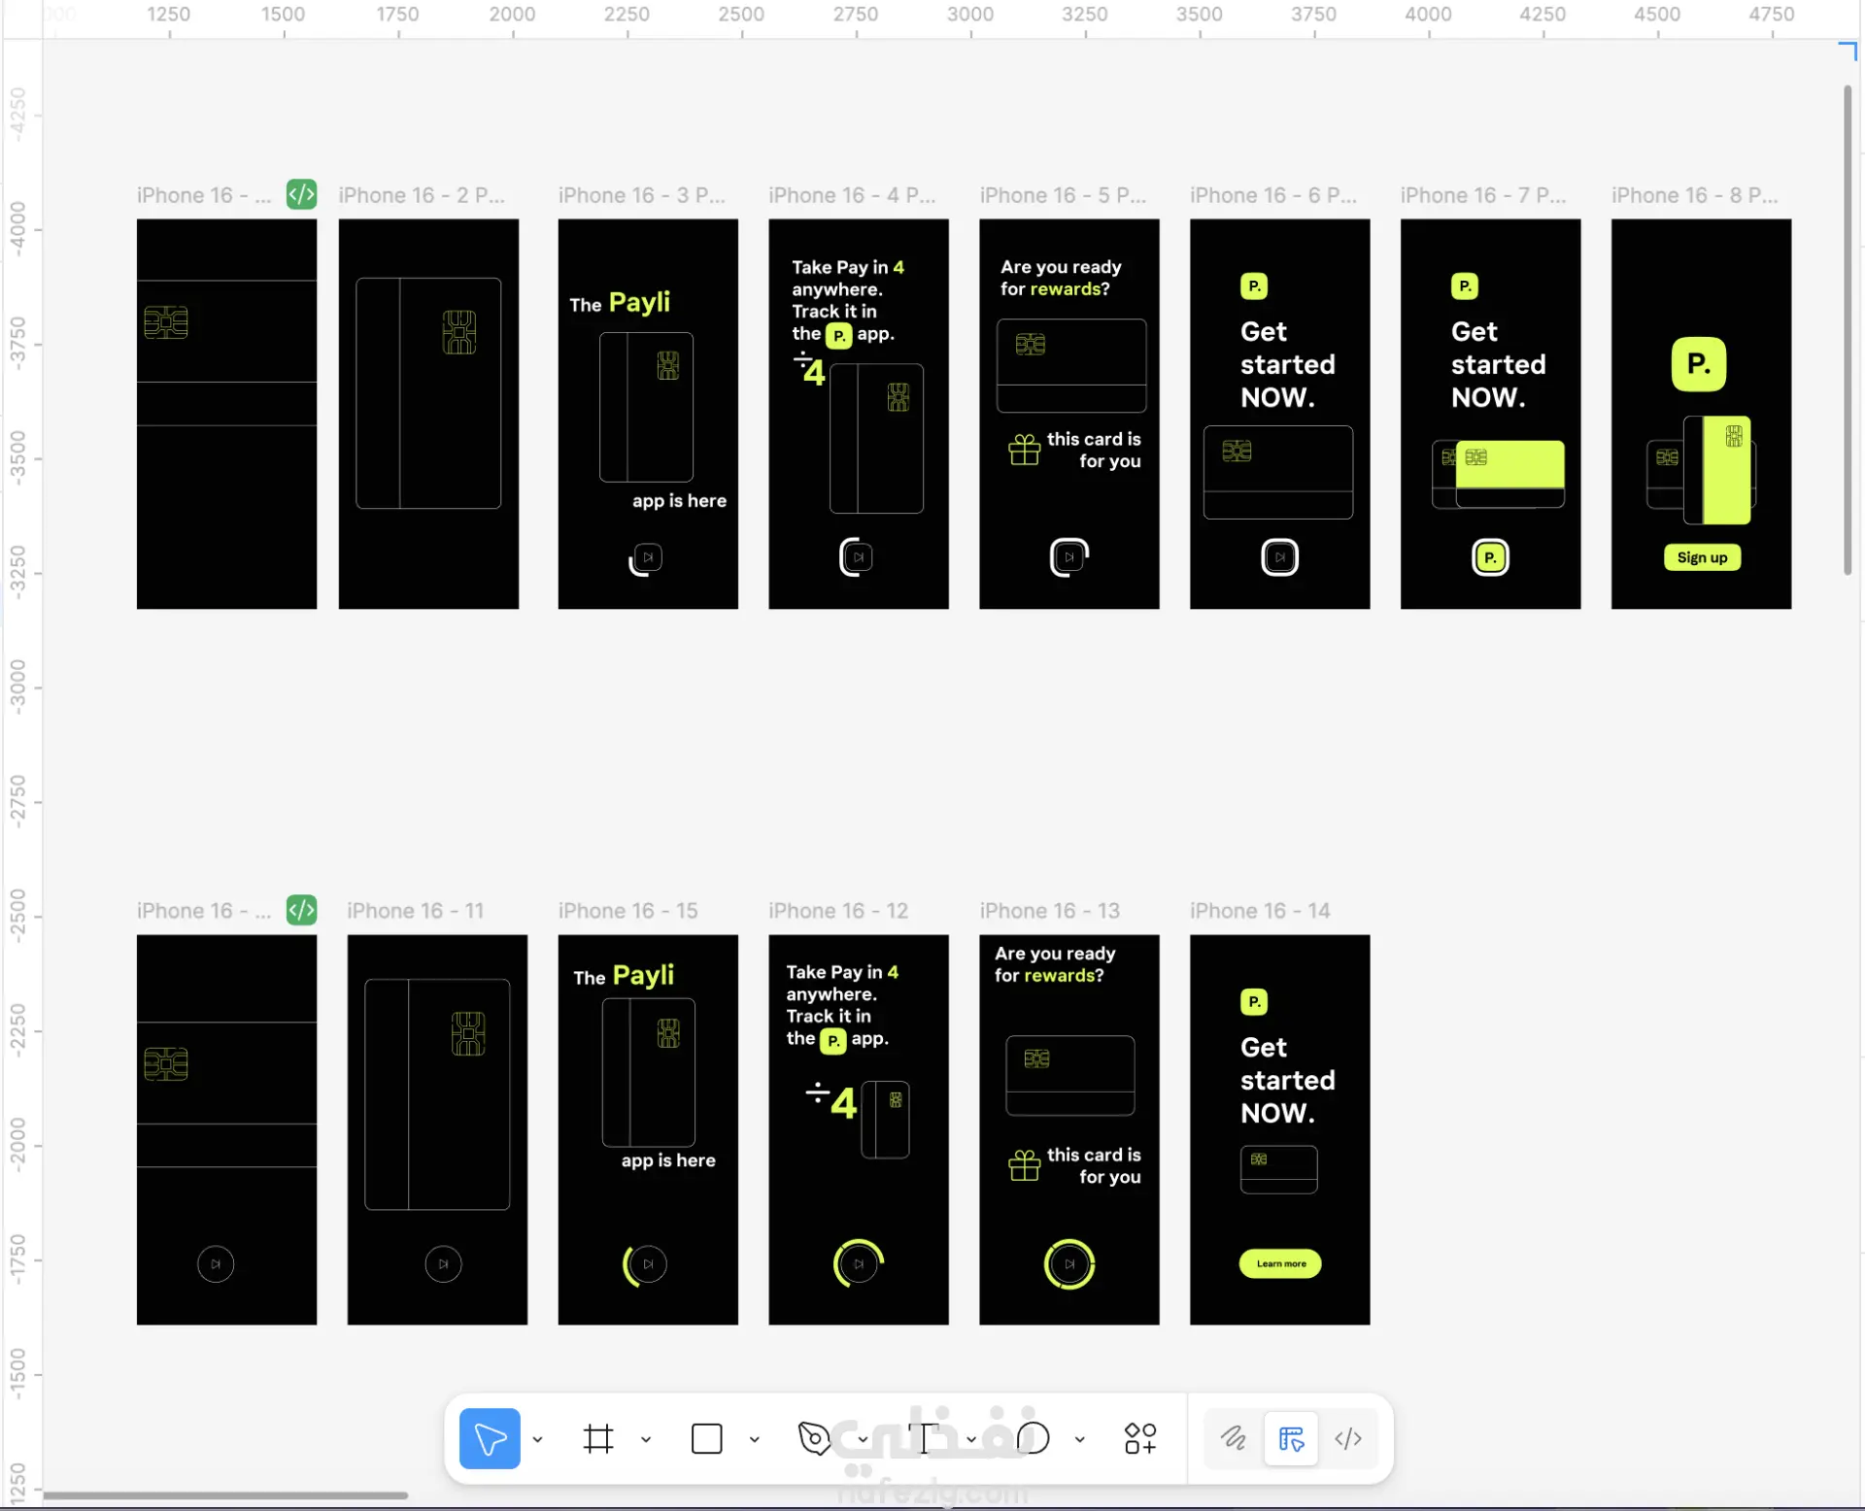
Task: Select the frame label "iPhone 16 - 15"
Action: coord(628,911)
